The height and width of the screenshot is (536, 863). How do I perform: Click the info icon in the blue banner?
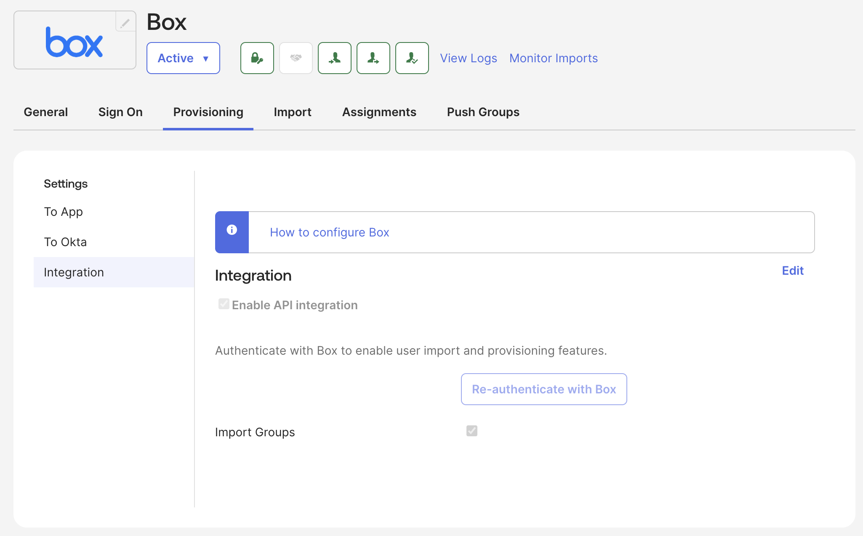tap(232, 230)
